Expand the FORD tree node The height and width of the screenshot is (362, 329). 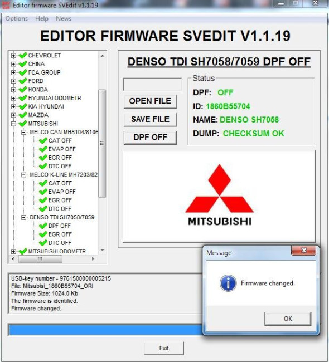(13, 81)
